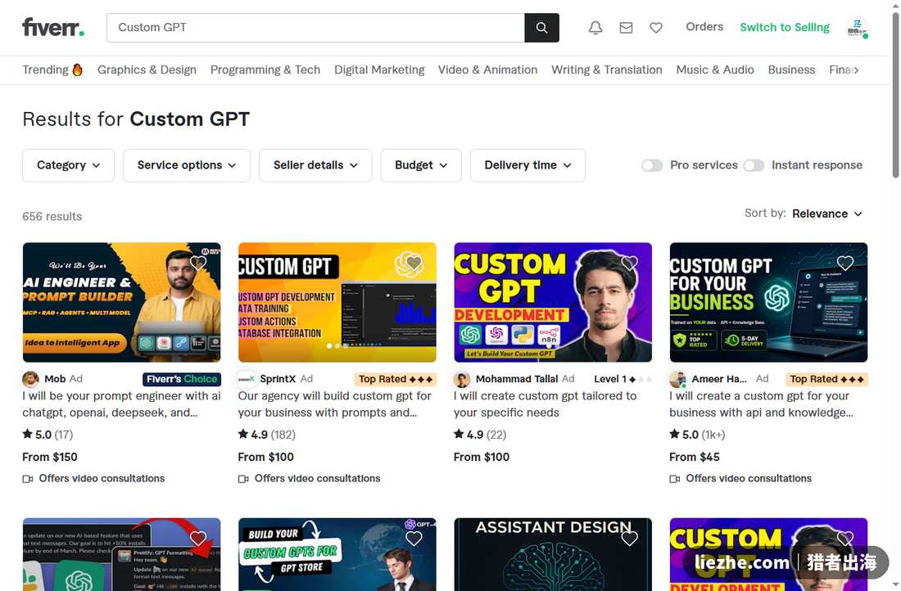Click Switch to Selling
Viewport: 901px width, 591px height.
(785, 27)
